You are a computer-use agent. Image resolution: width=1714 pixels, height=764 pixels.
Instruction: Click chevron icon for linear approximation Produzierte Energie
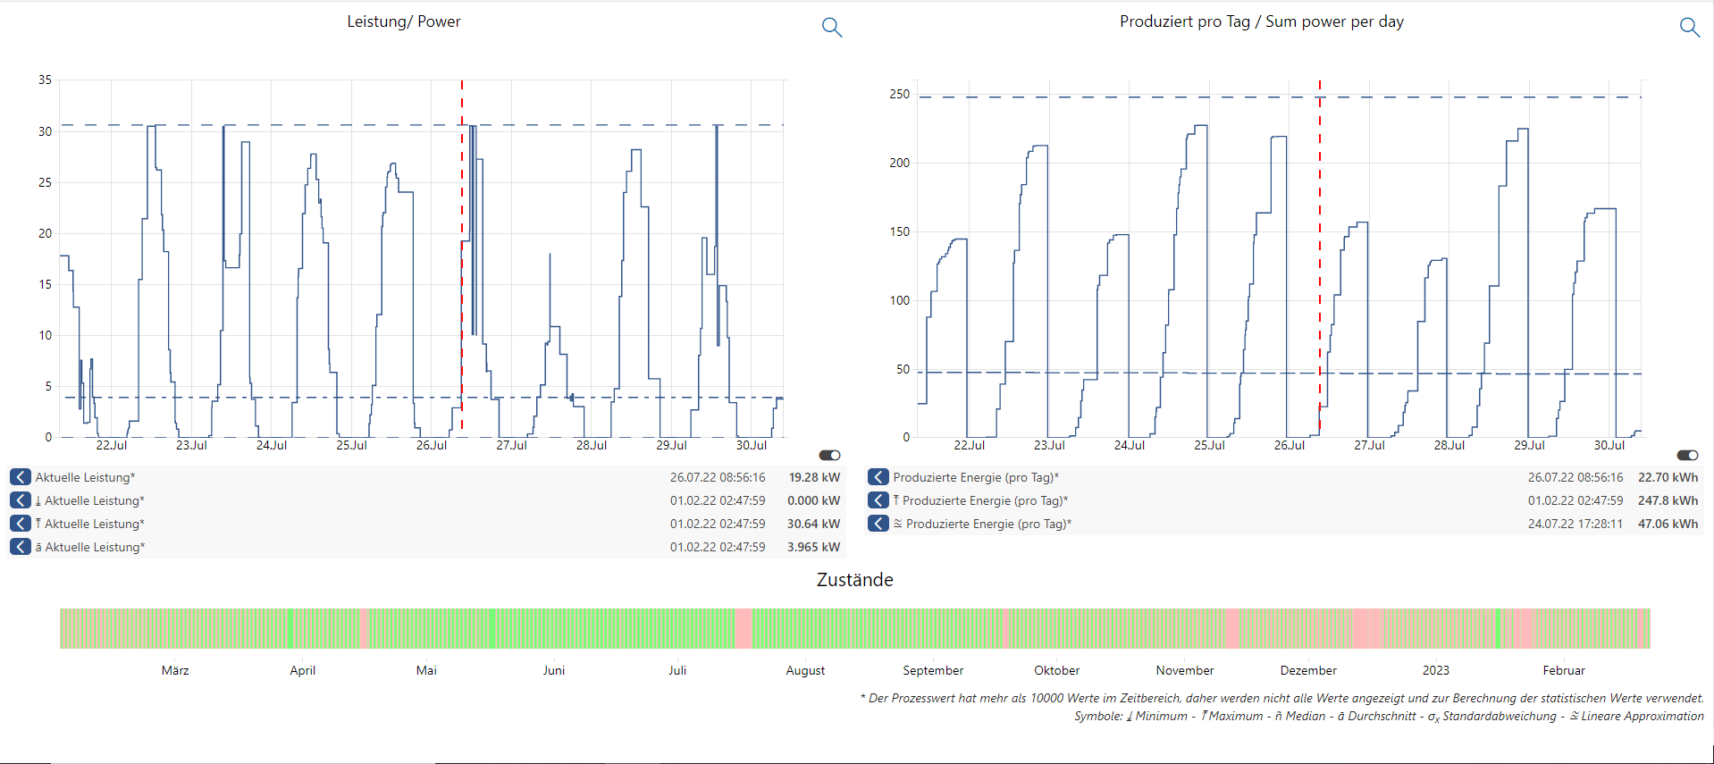tap(878, 524)
